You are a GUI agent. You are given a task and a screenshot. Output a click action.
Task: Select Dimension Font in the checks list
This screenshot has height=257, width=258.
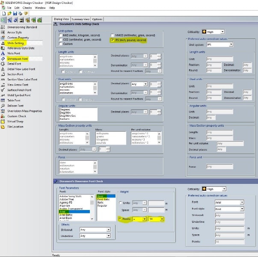click(18, 59)
